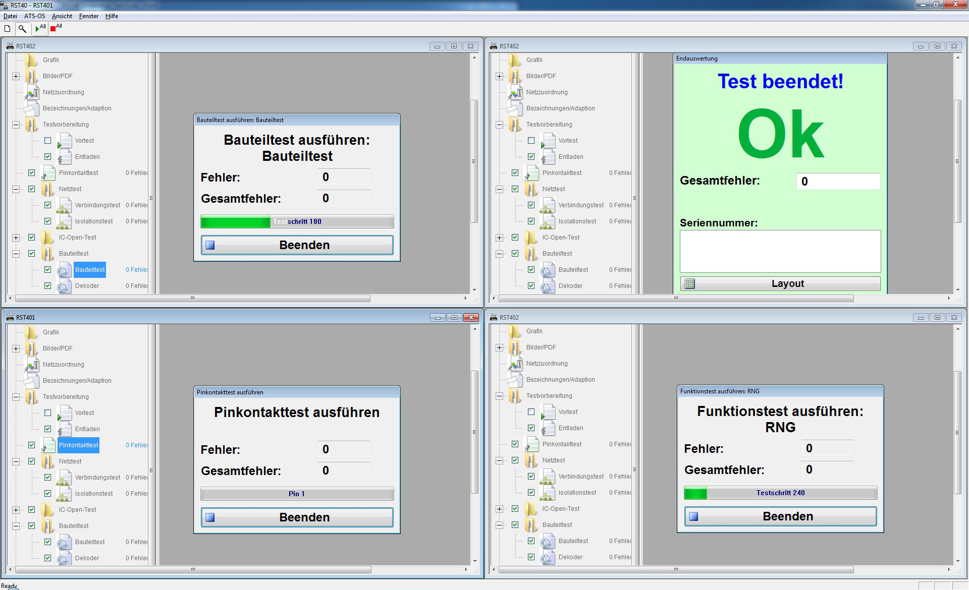Uncheck Entladen in top-left RST402 window
Screen dimensions: 969x590
pyautogui.click(x=47, y=157)
